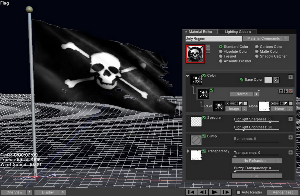This screenshot has width=300, height=196.
Task: Click the Transparency slider handle
Action: coord(235,156)
